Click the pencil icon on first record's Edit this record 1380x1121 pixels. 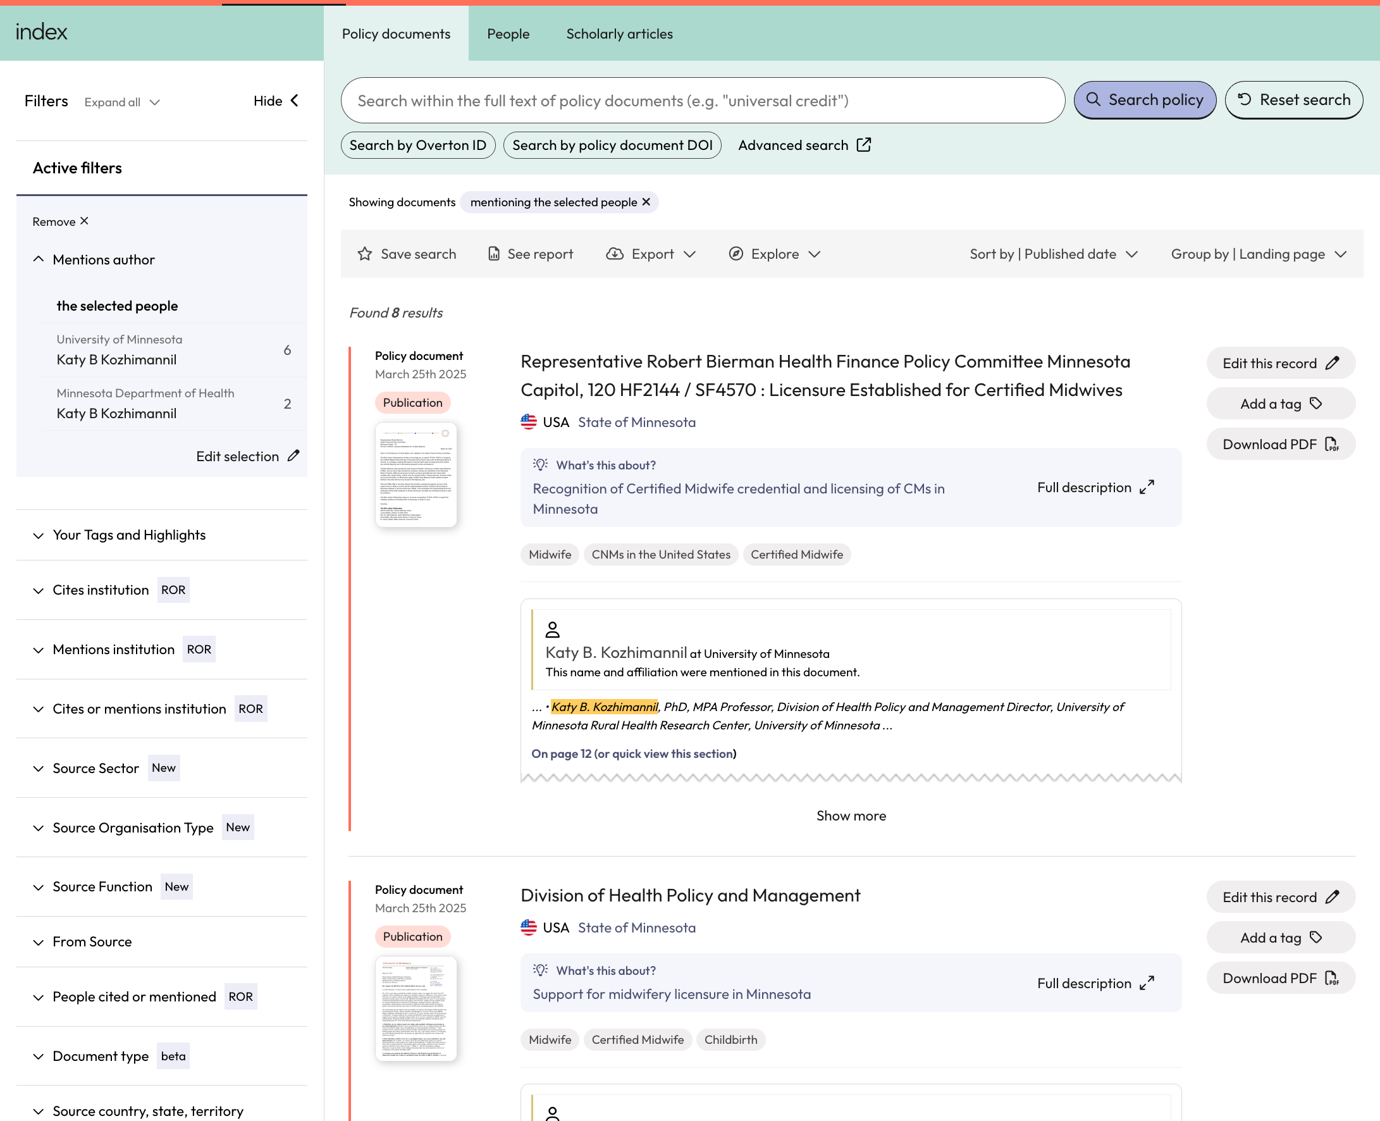(x=1332, y=363)
